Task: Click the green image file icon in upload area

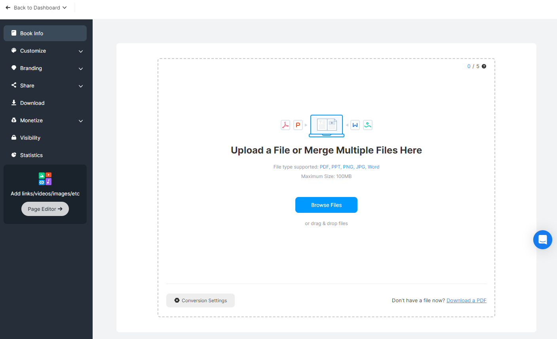Action: (x=367, y=125)
